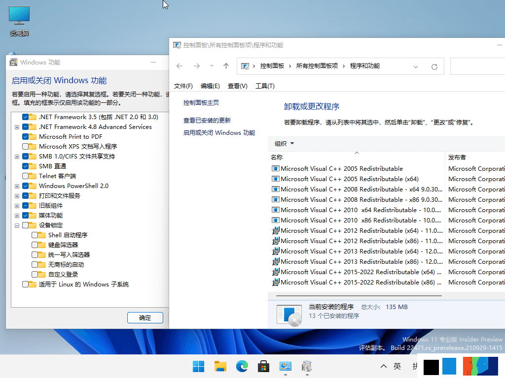Expand 旧版组件 tree node
505x378 pixels.
(x=17, y=206)
